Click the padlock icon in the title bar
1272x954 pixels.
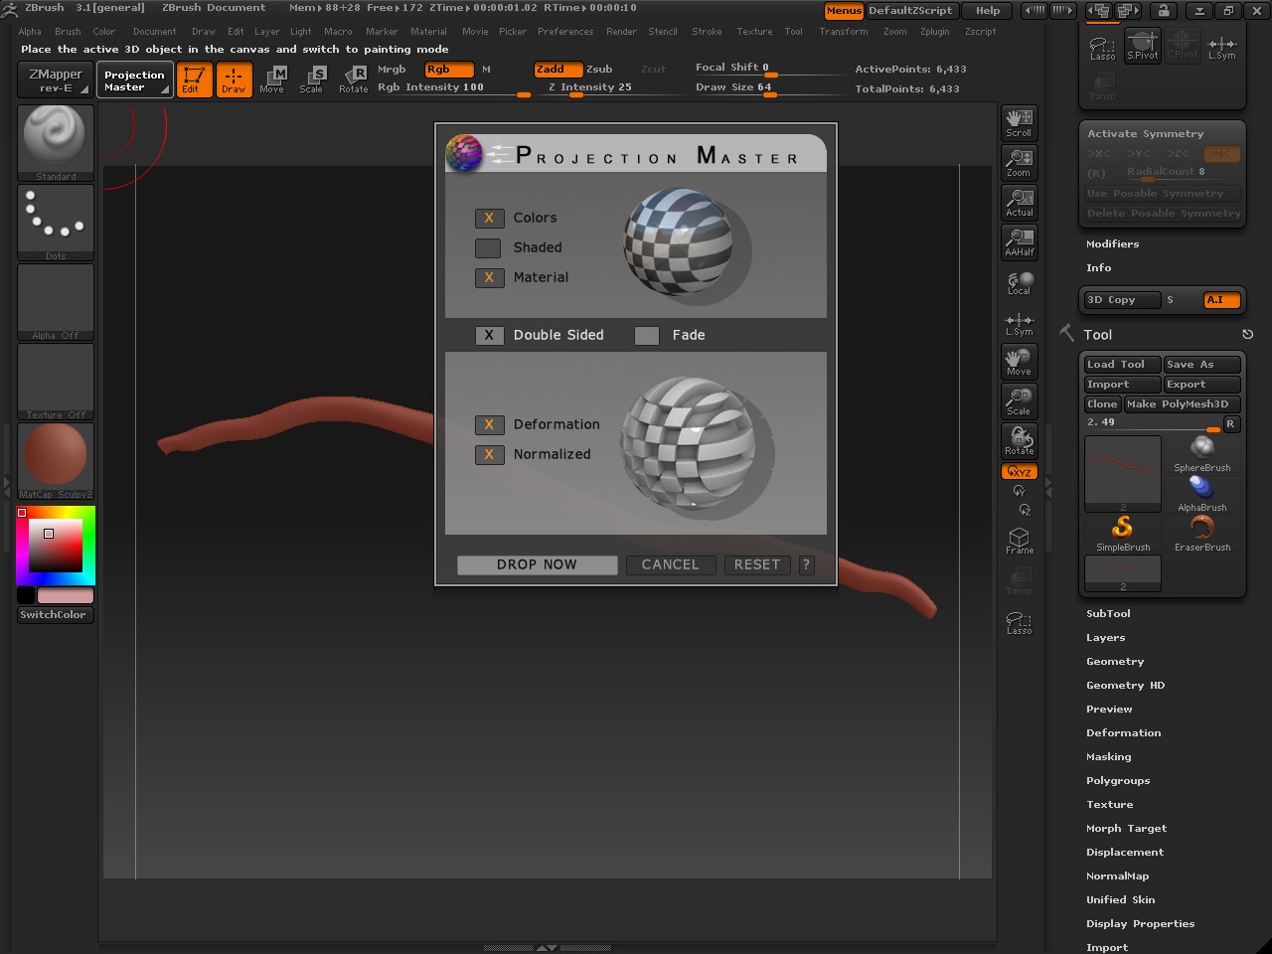[x=1164, y=11]
